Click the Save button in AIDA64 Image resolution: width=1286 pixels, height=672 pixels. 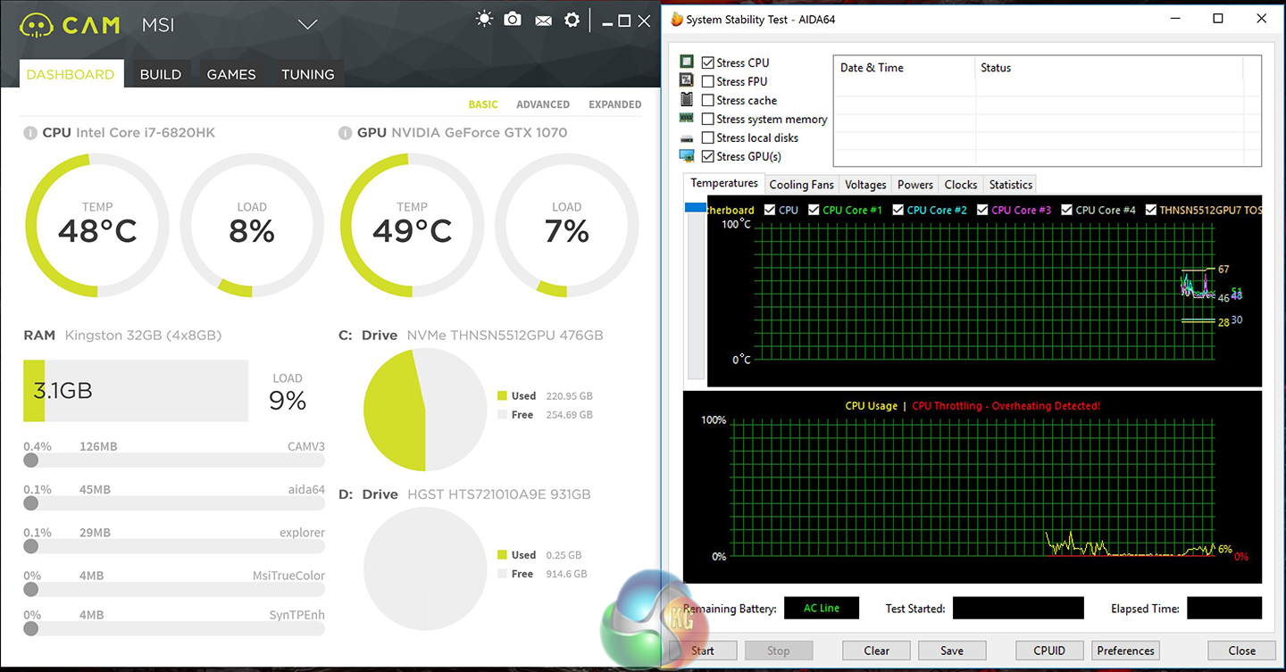coord(952,651)
